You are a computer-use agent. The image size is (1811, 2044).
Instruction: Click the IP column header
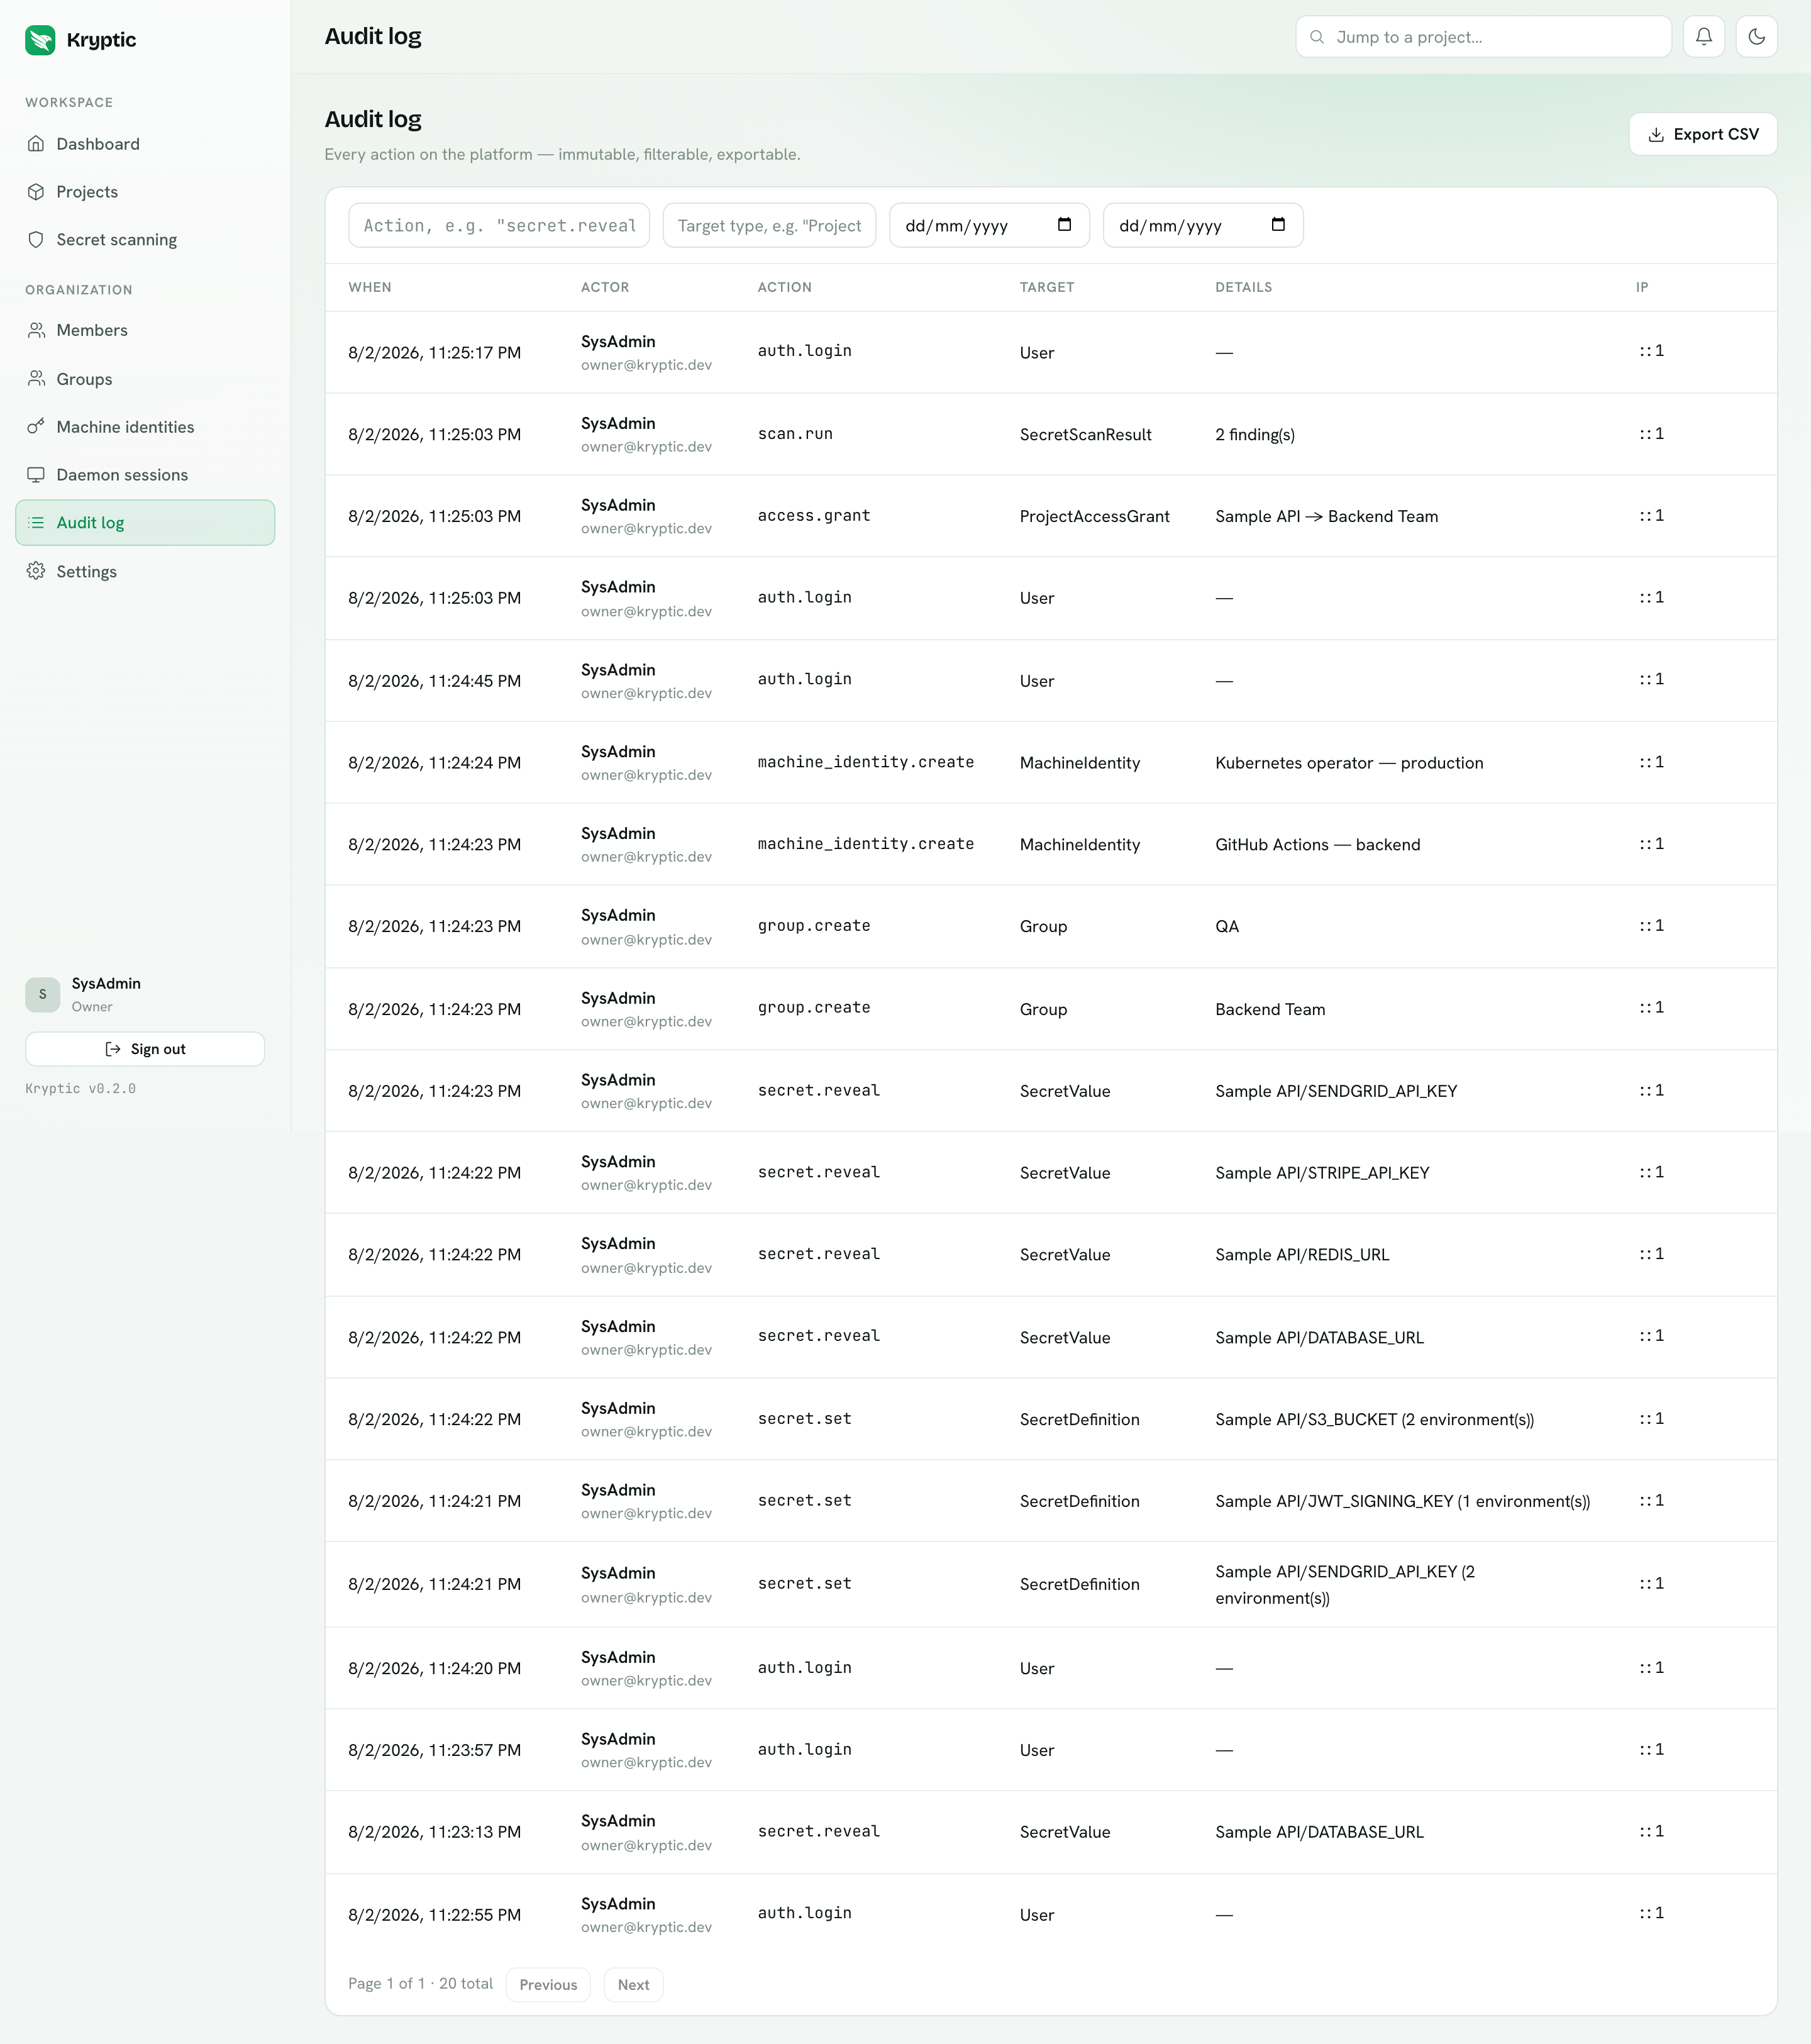(x=1642, y=287)
